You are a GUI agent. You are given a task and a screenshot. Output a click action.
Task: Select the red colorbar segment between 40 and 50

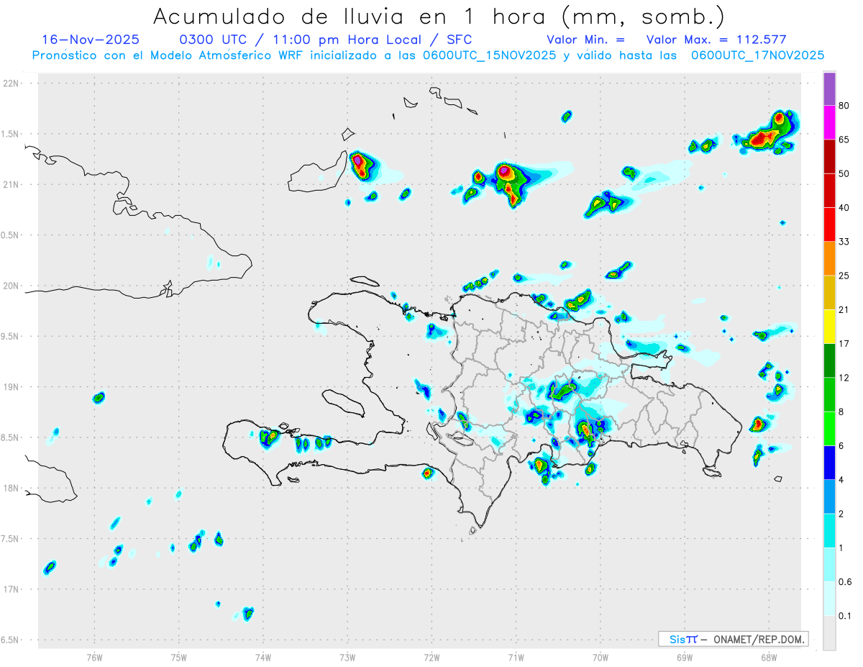click(x=829, y=191)
